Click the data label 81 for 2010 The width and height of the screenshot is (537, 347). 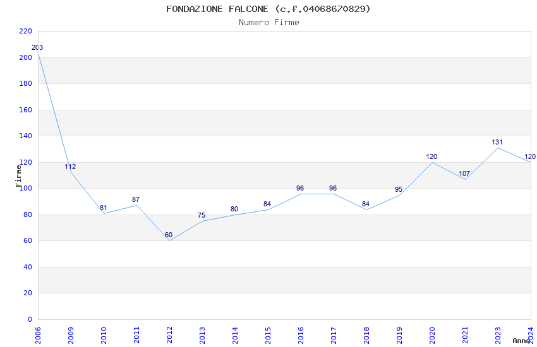click(x=104, y=208)
